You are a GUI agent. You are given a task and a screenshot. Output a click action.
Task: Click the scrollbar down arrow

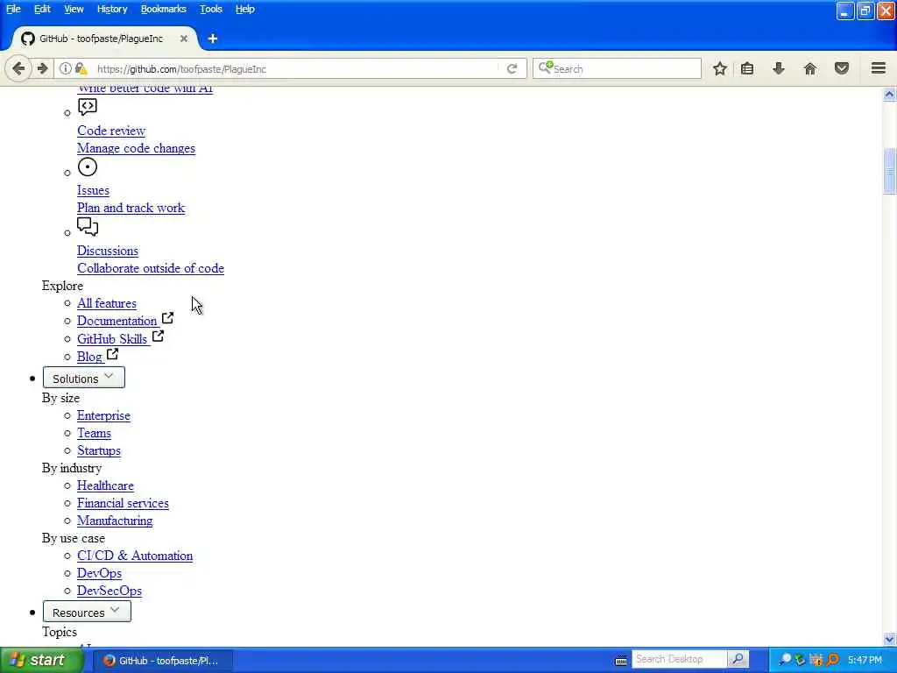[889, 639]
